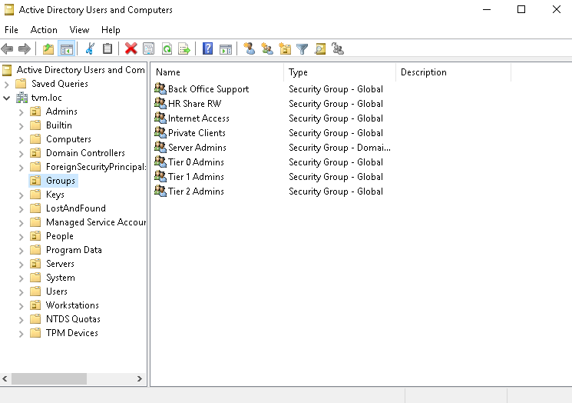Open Properties toolbar icon

click(x=148, y=48)
